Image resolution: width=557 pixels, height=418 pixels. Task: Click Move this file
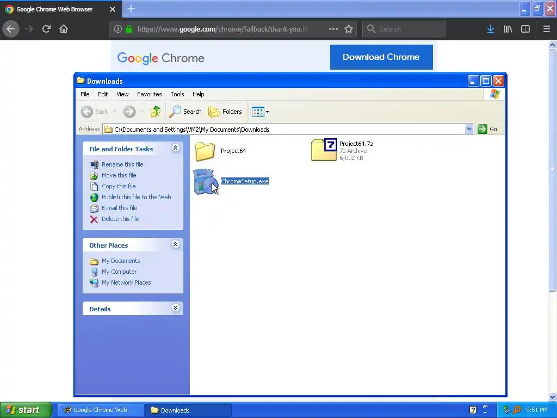pos(119,175)
